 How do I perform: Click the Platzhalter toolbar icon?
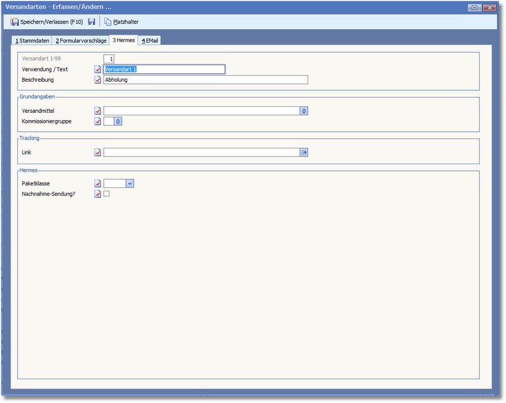(x=108, y=22)
